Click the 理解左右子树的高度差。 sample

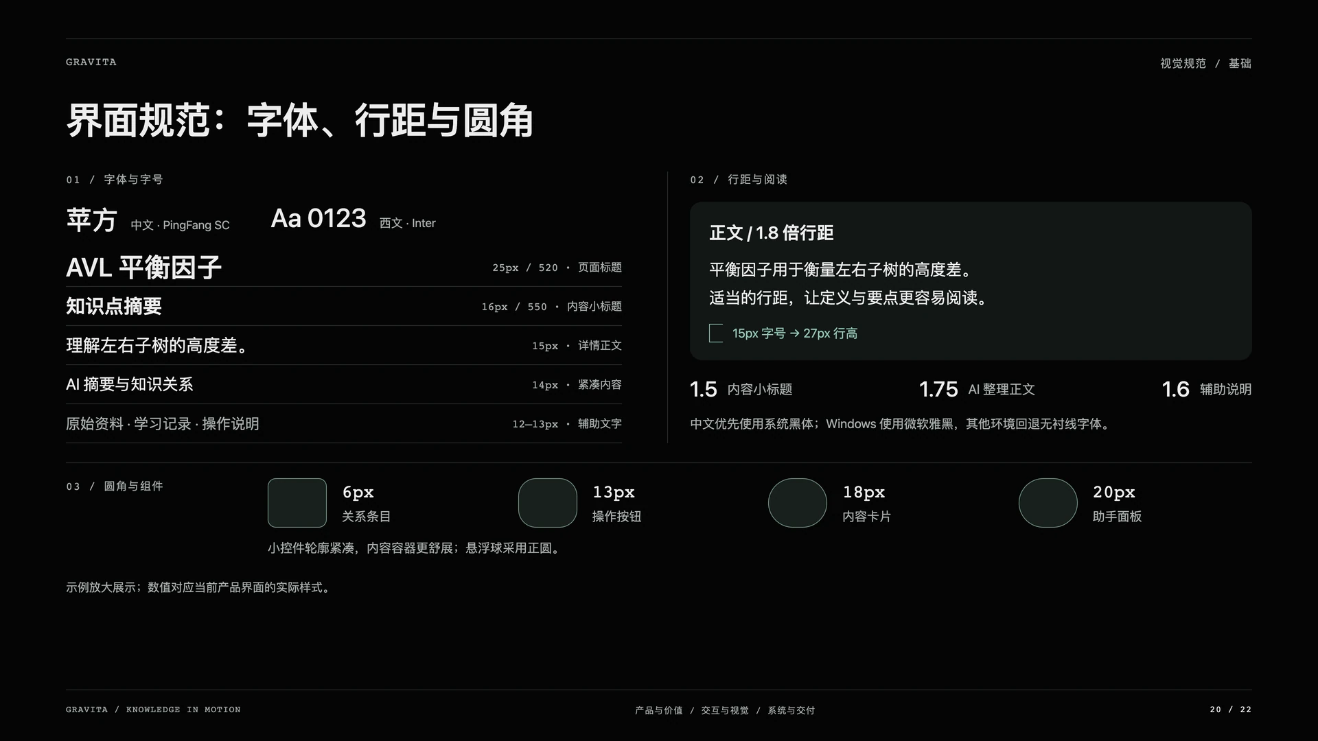tap(157, 345)
